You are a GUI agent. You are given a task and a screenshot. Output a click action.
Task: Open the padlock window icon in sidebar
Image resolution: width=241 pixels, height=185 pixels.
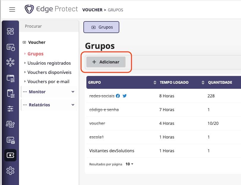click(x=10, y=140)
